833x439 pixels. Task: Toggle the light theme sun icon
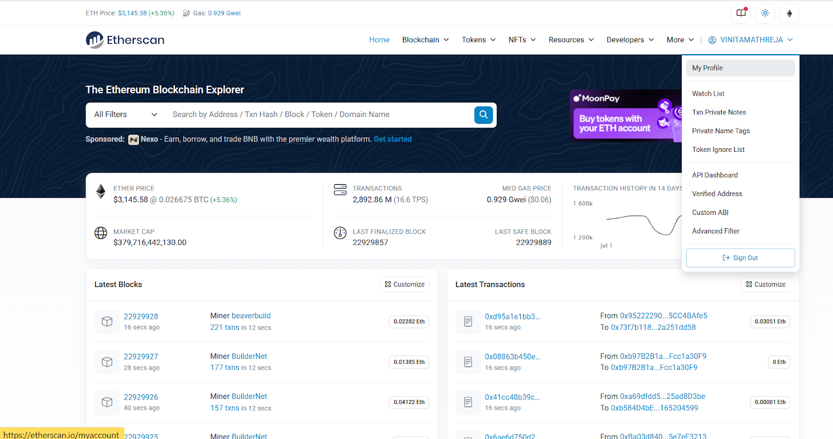[765, 13]
